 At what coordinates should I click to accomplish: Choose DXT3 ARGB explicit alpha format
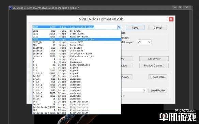tap(77, 36)
